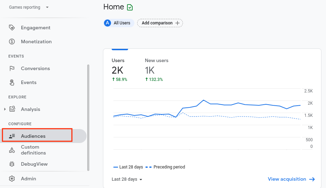Click the Monetization dollar icon

(x=12, y=42)
